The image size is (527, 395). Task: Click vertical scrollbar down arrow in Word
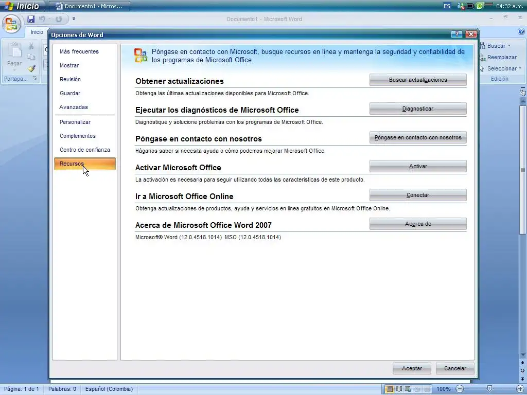tap(523, 355)
